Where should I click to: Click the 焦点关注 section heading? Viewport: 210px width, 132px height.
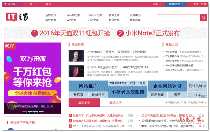[78, 44]
